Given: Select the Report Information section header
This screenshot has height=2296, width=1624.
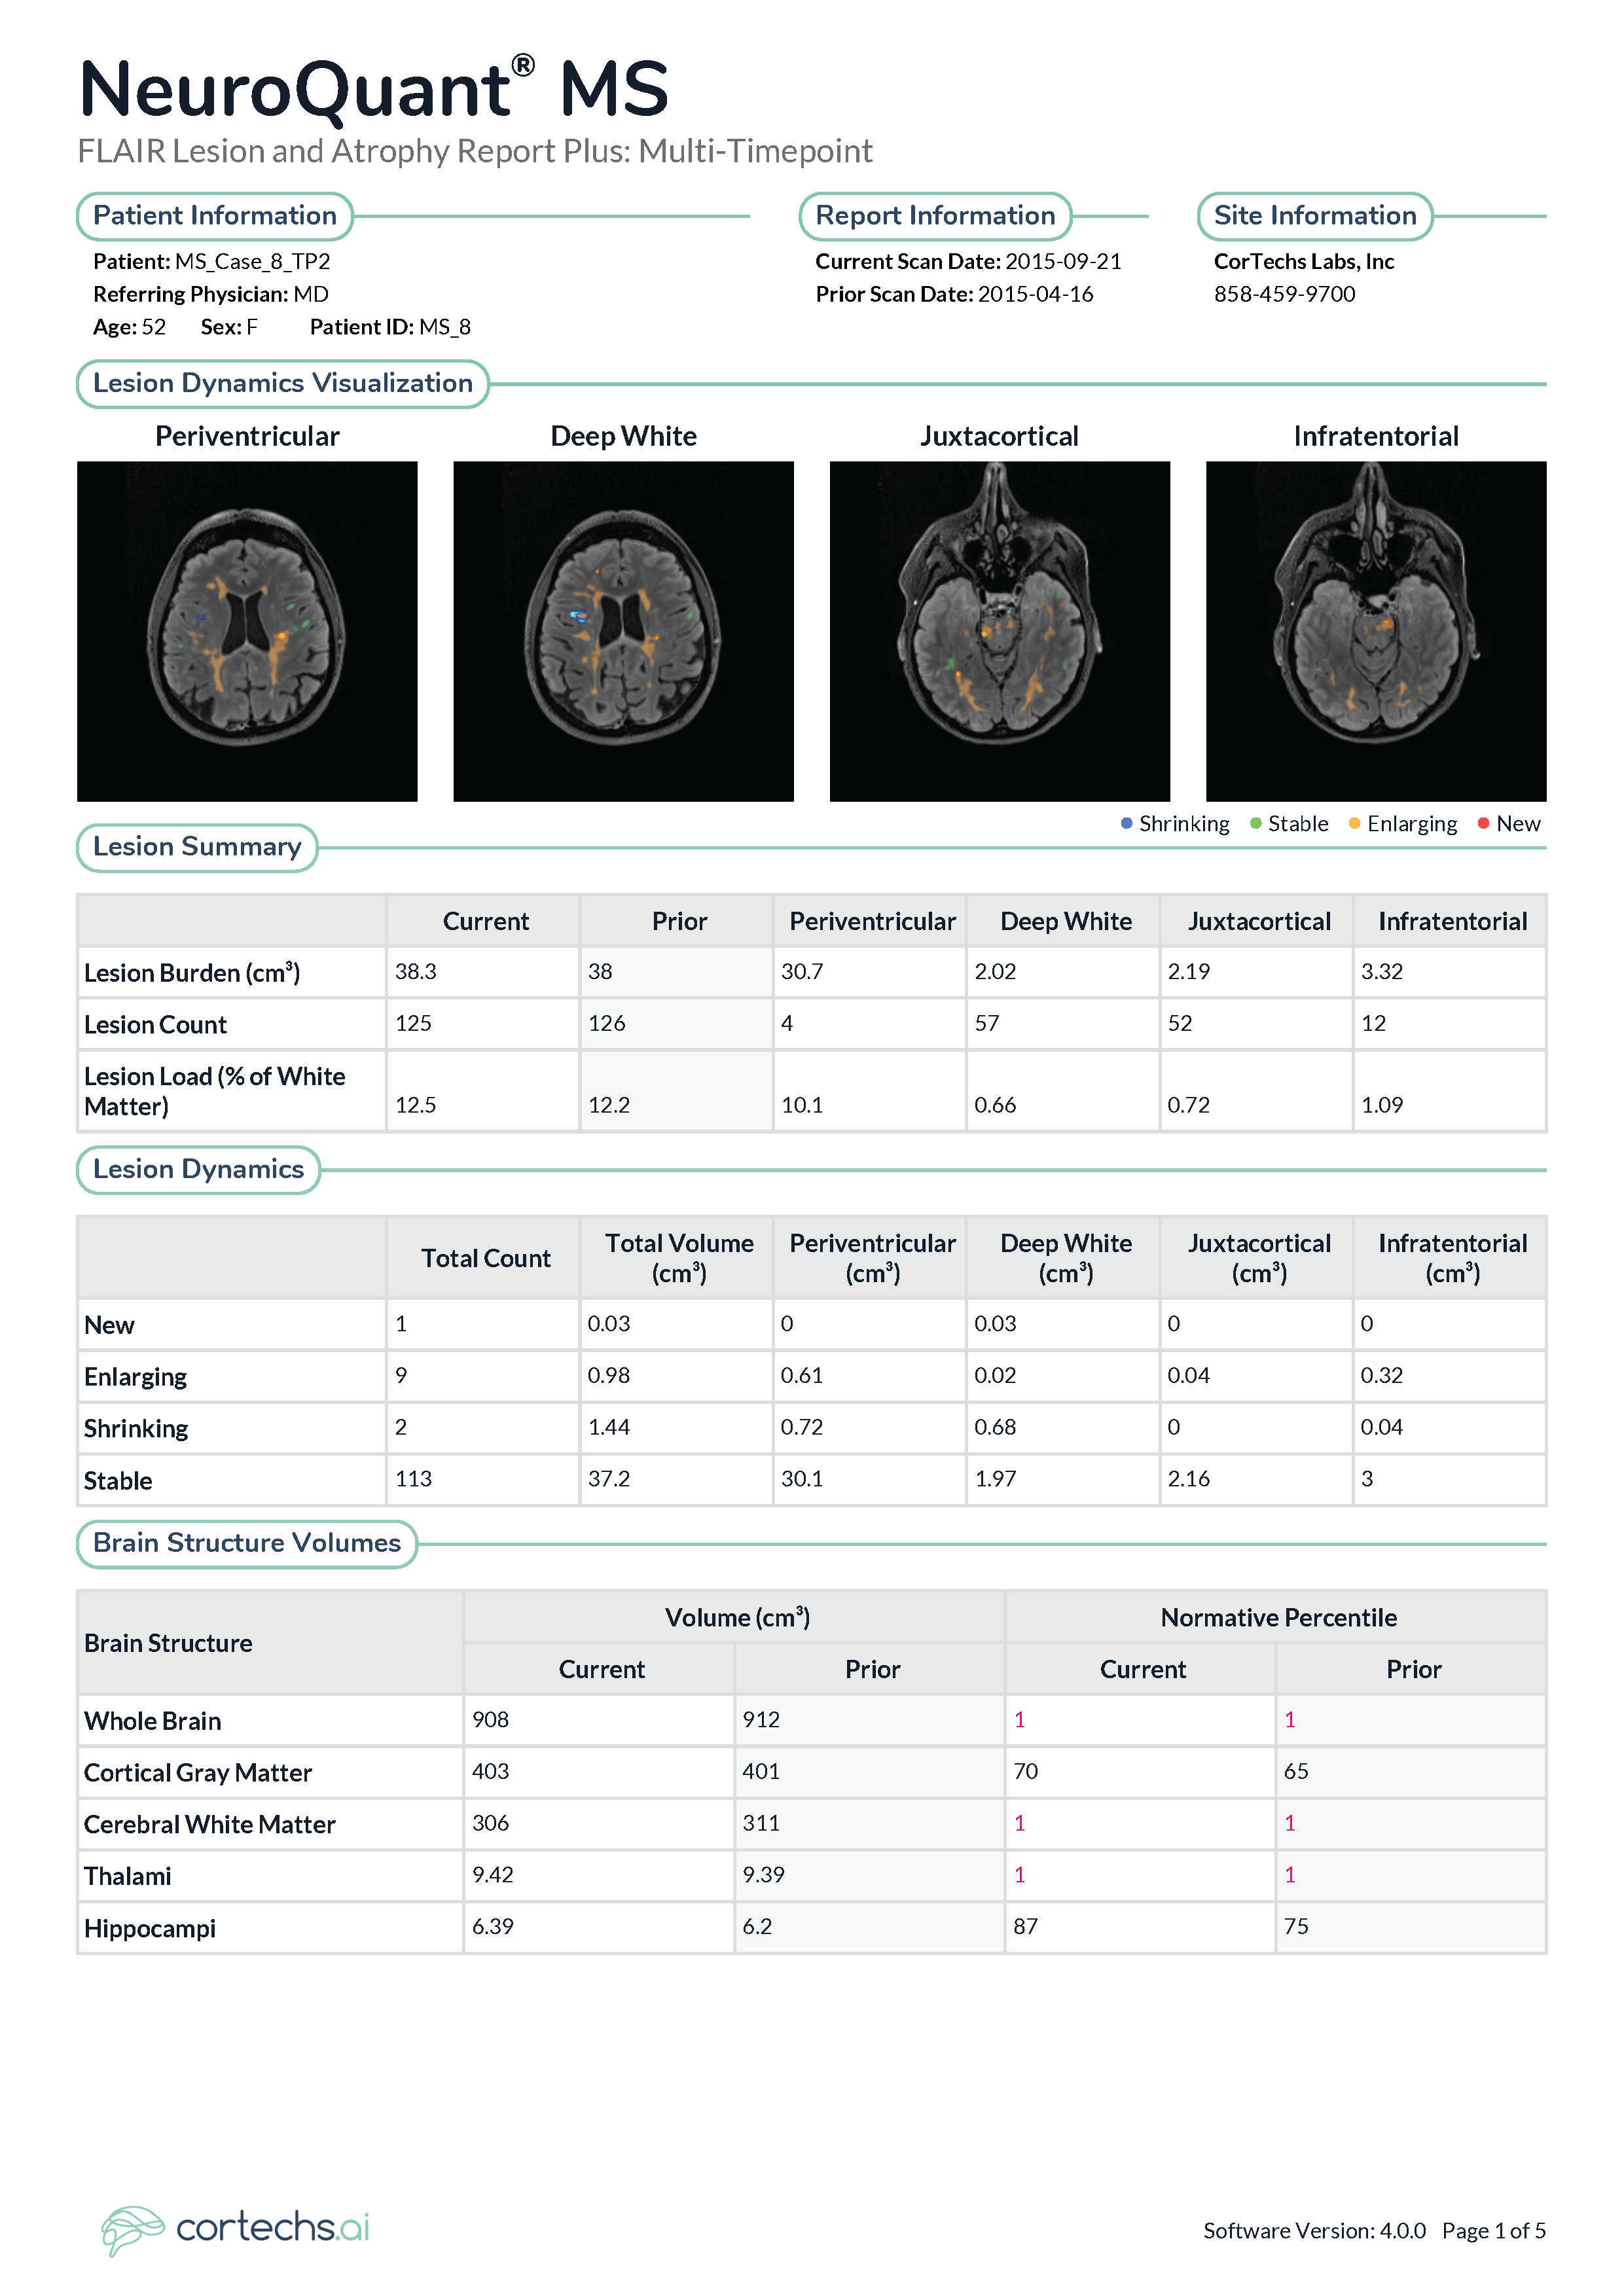Looking at the screenshot, I should point(935,216).
